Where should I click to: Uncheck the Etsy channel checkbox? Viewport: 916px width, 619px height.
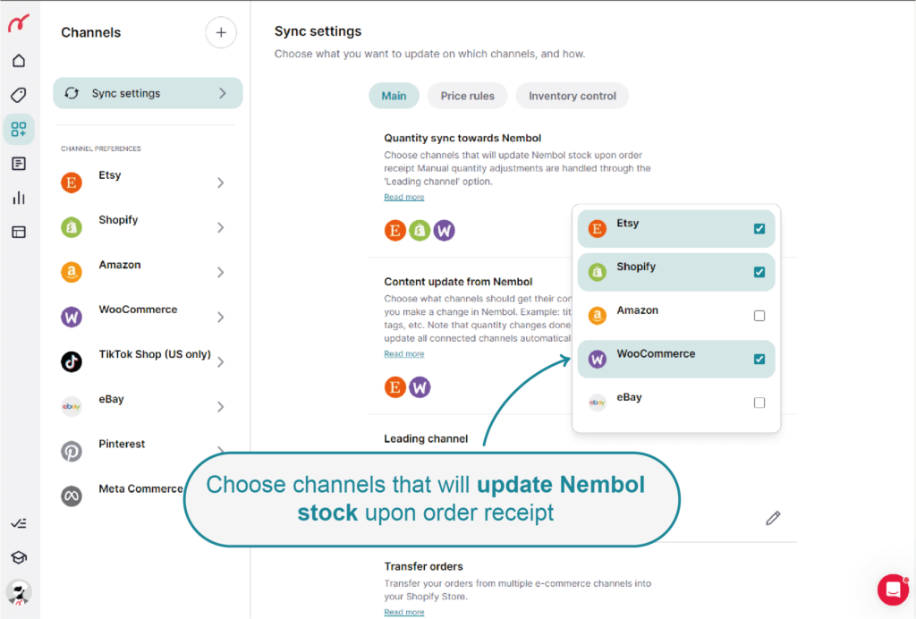759,228
